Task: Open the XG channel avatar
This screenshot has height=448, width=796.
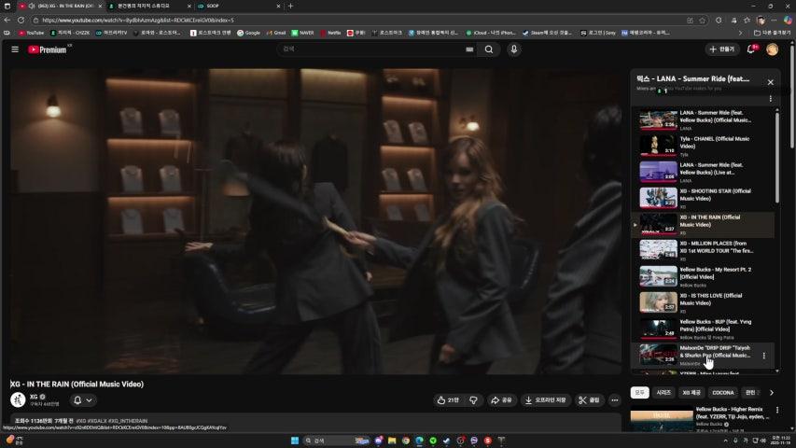Action: tap(18, 399)
